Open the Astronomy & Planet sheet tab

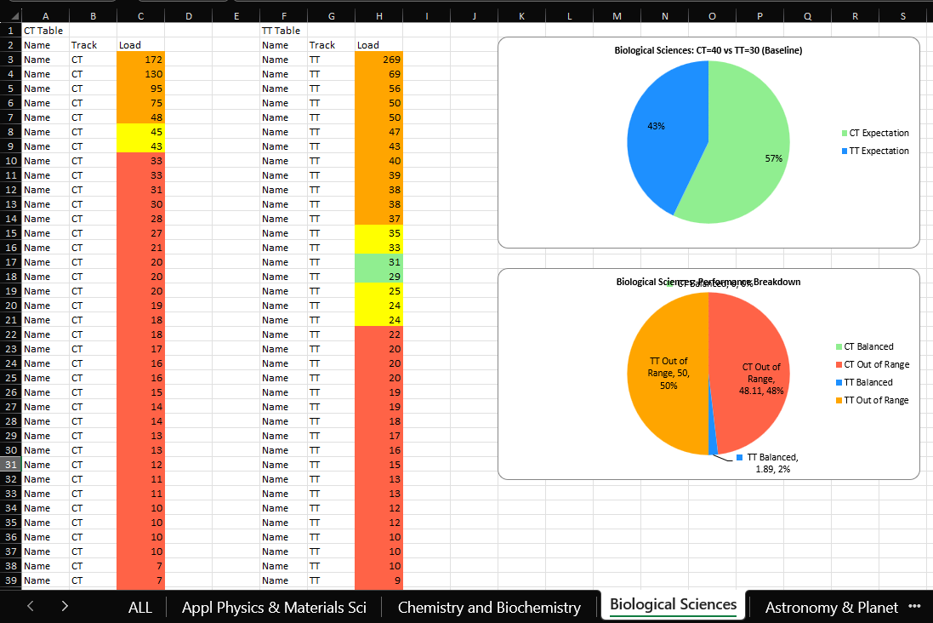831,607
